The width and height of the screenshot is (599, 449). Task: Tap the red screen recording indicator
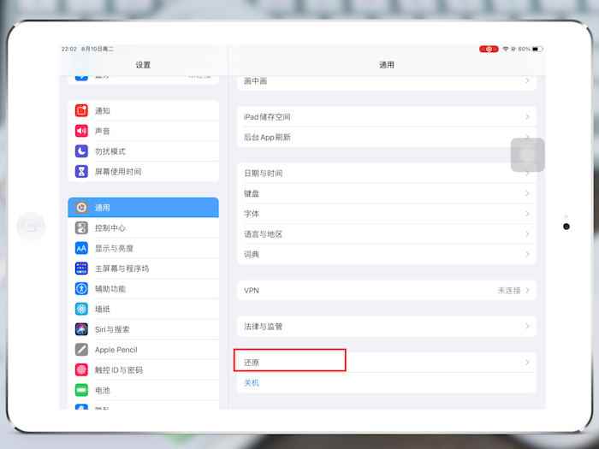pyautogui.click(x=489, y=49)
